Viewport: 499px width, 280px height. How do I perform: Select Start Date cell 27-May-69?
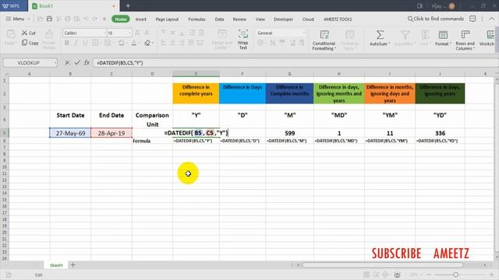coord(70,133)
